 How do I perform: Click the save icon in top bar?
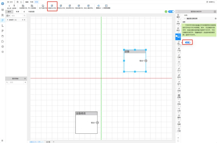18,2
